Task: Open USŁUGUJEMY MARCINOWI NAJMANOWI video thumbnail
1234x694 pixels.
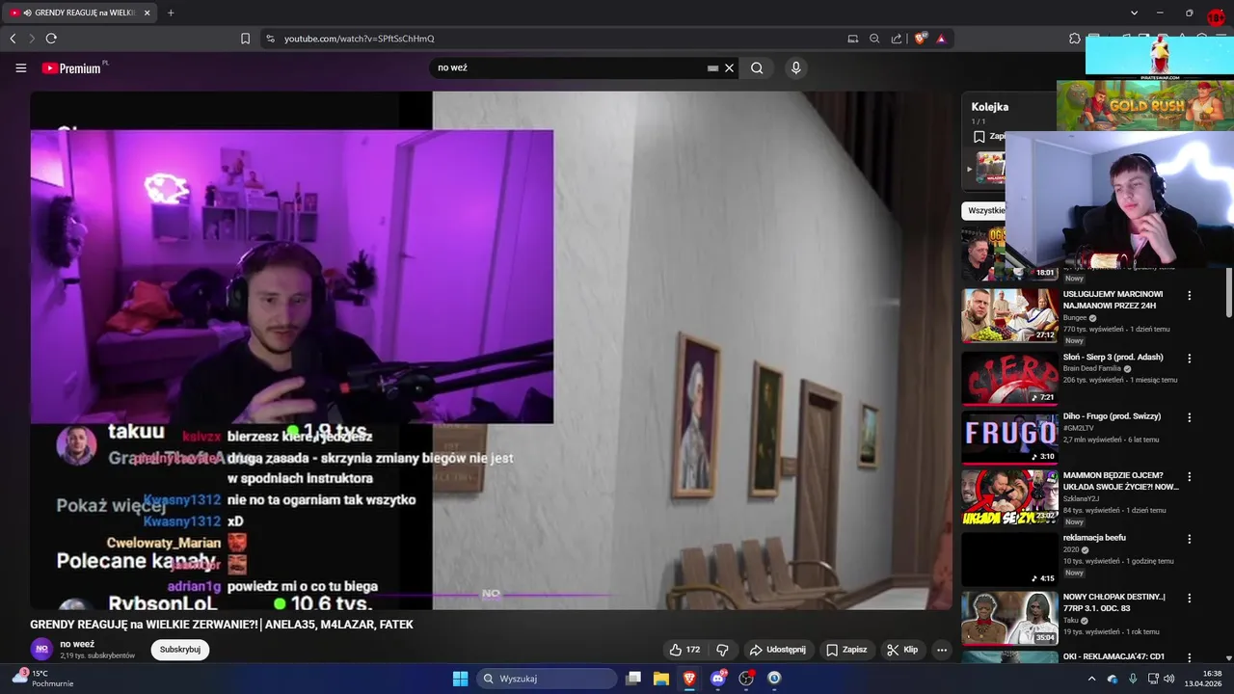Action: pos(1009,315)
